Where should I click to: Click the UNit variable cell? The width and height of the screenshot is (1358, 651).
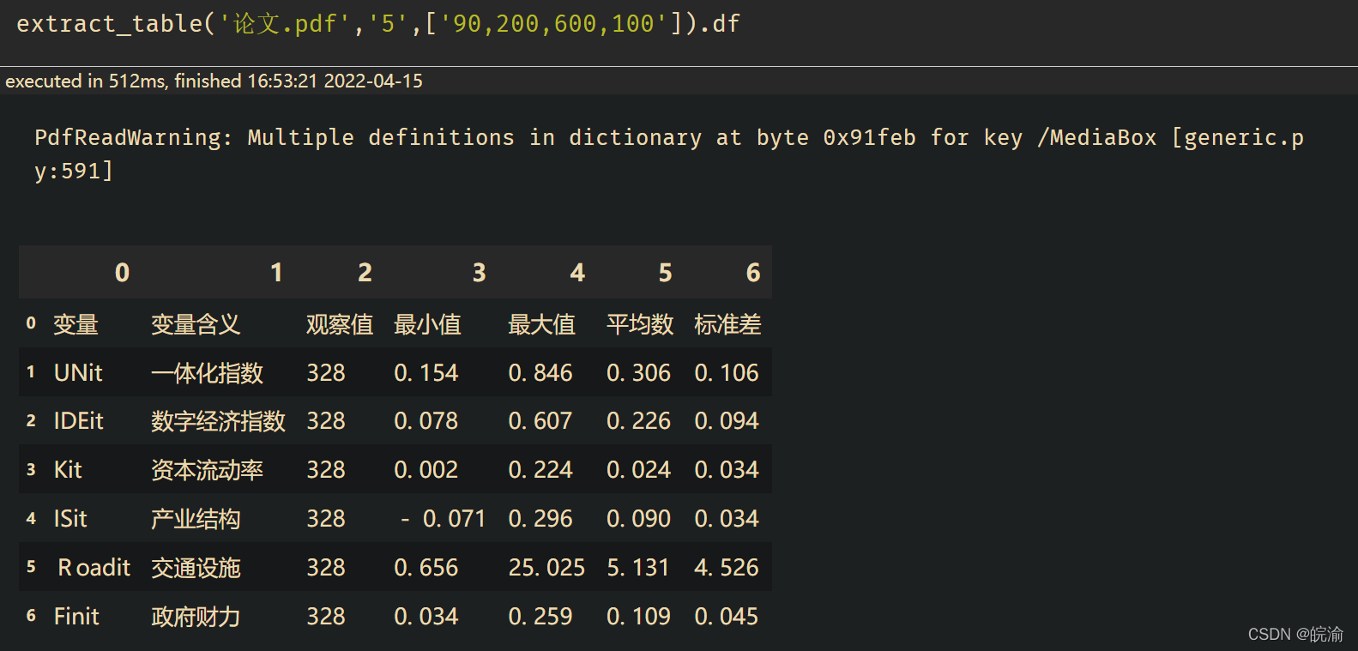78,372
